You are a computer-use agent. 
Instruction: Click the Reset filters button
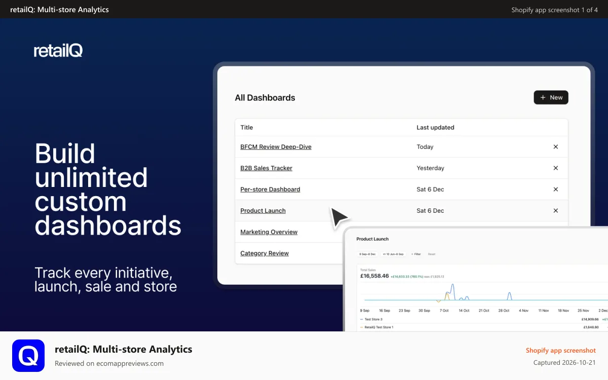(x=432, y=254)
